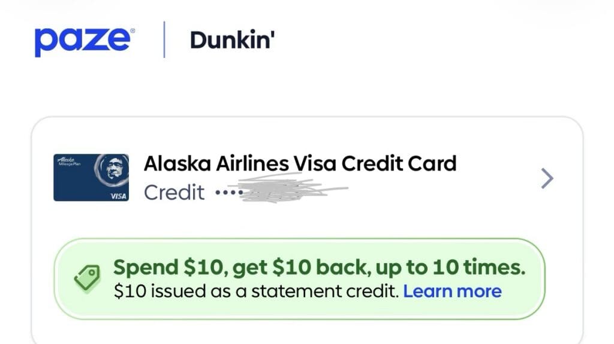Open the Learn more link
The image size is (614, 344).
point(452,291)
